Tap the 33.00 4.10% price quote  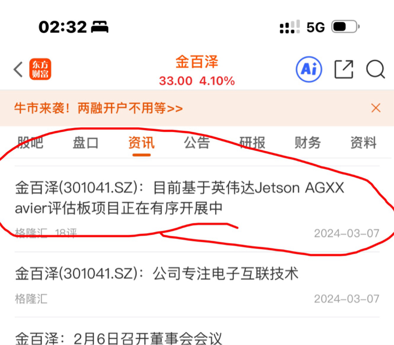[x=197, y=81]
